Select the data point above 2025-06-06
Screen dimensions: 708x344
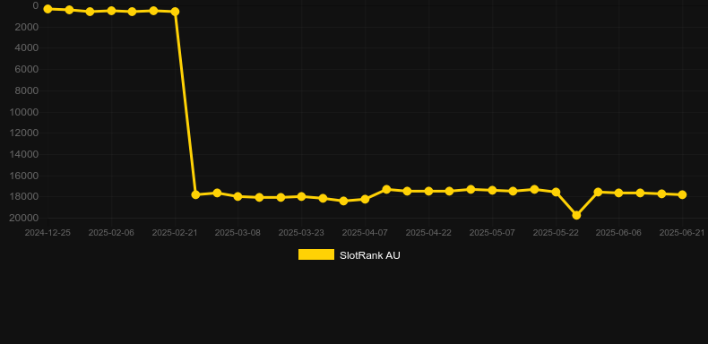pos(618,193)
